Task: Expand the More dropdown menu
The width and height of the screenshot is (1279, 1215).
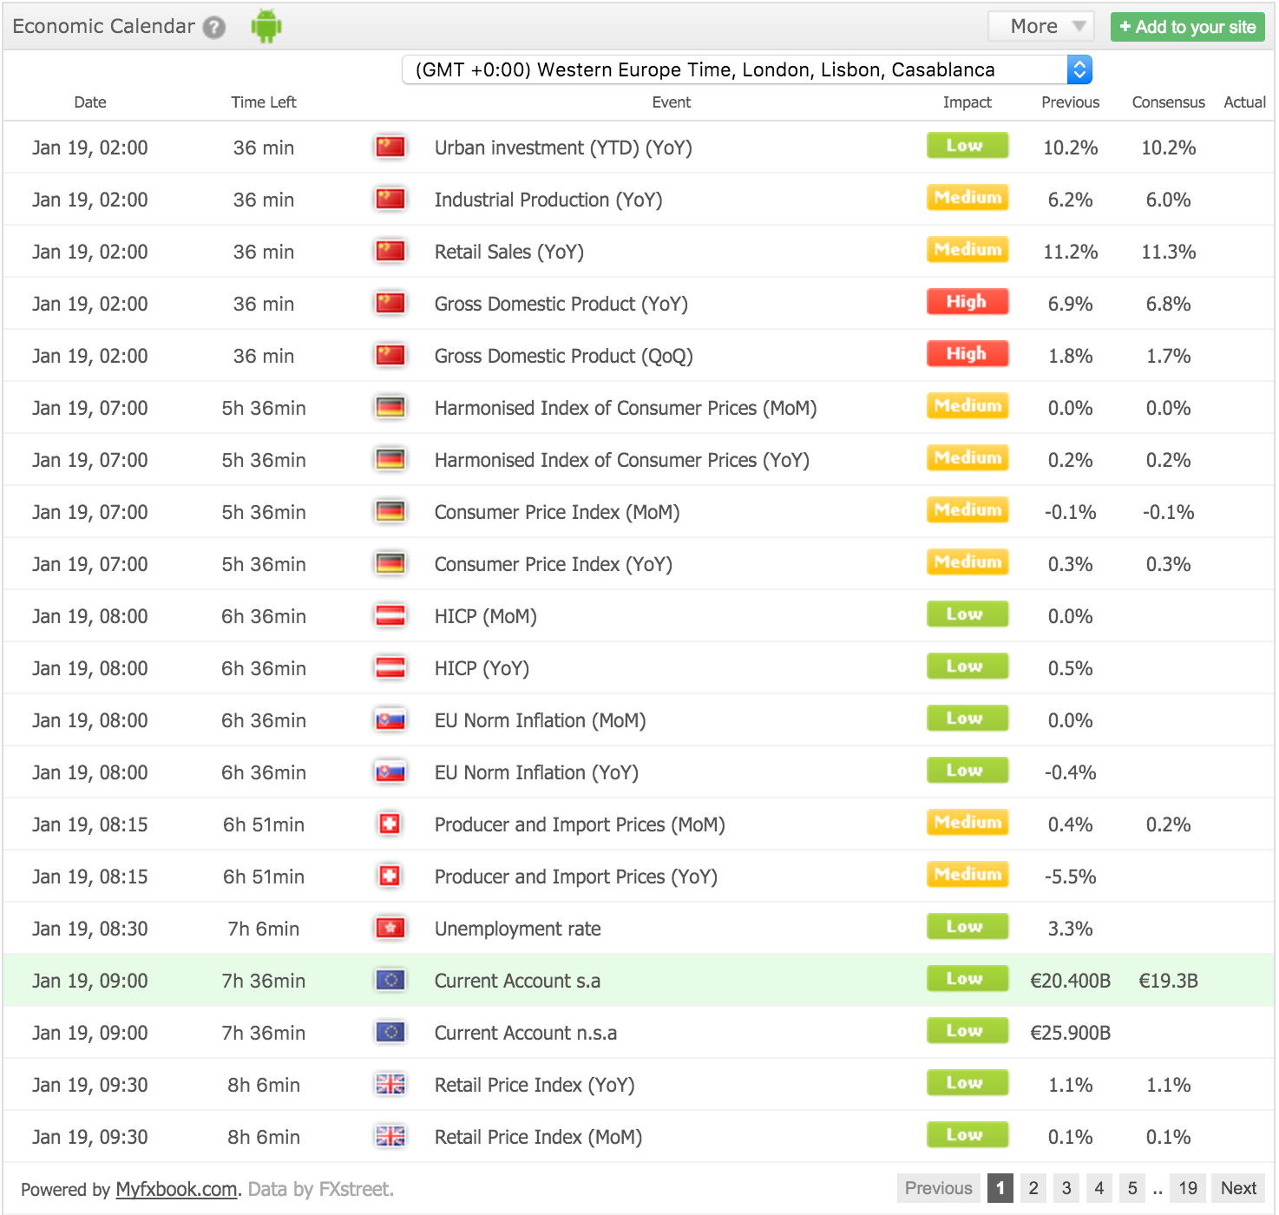Action: coord(1040,27)
